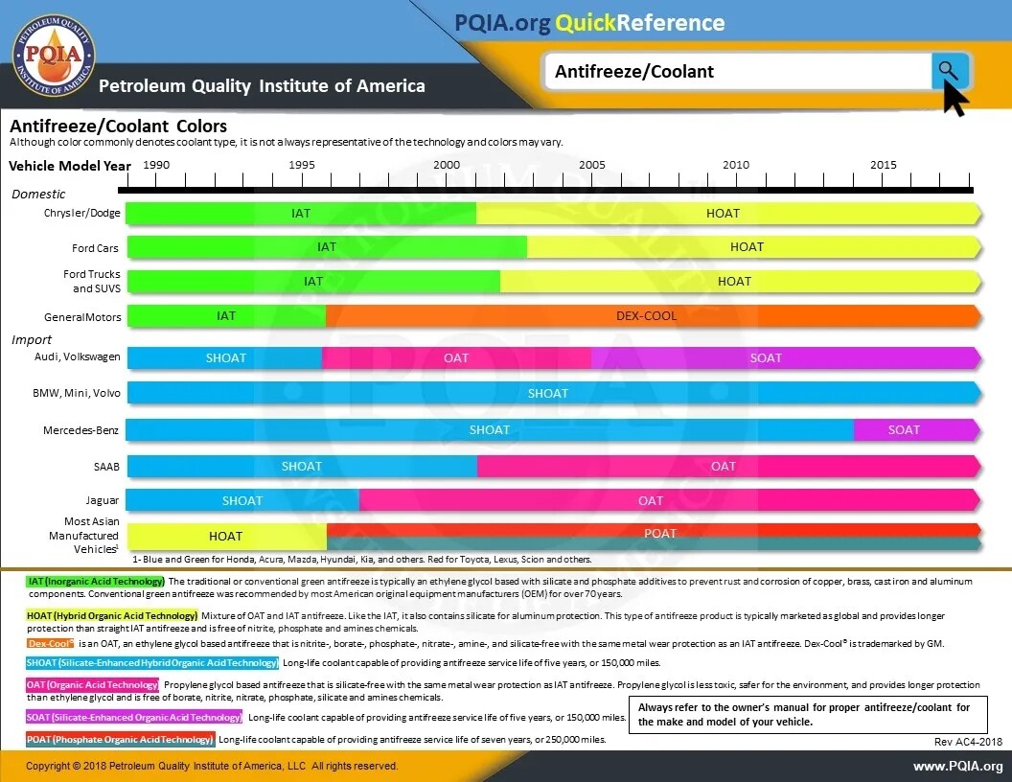
Task: Select the pink OAT bar for Jaguar
Action: [x=671, y=500]
